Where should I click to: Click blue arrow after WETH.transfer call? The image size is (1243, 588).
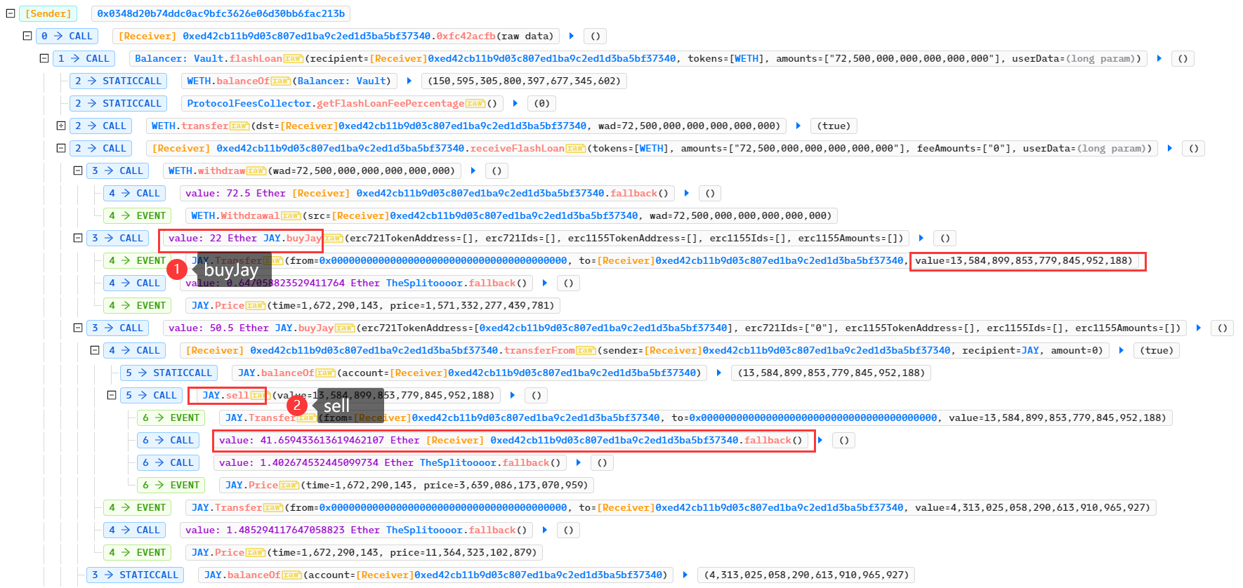pyautogui.click(x=798, y=126)
